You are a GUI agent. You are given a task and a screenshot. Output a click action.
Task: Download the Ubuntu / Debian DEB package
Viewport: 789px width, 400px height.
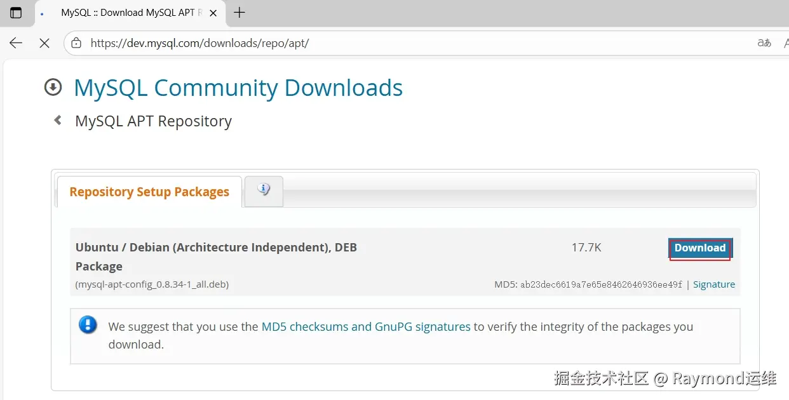(700, 248)
